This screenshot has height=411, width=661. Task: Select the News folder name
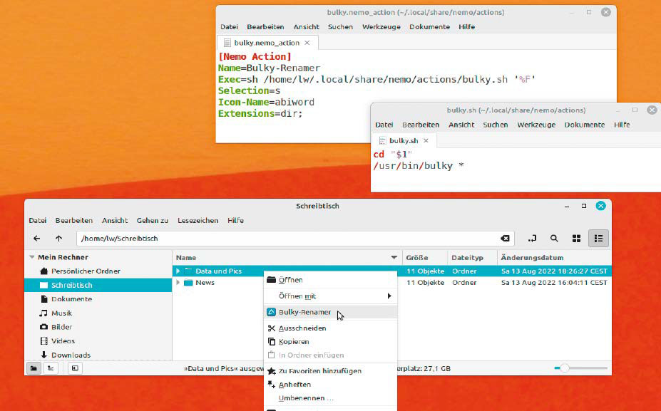click(205, 282)
